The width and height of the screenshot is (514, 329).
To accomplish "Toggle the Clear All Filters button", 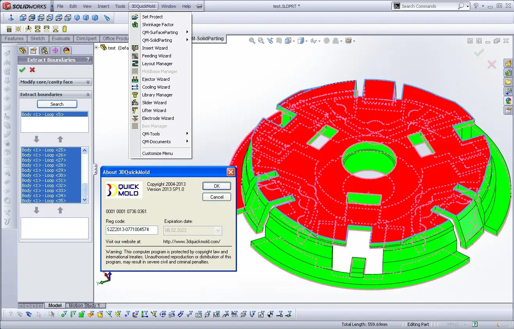I will click(x=20, y=314).
